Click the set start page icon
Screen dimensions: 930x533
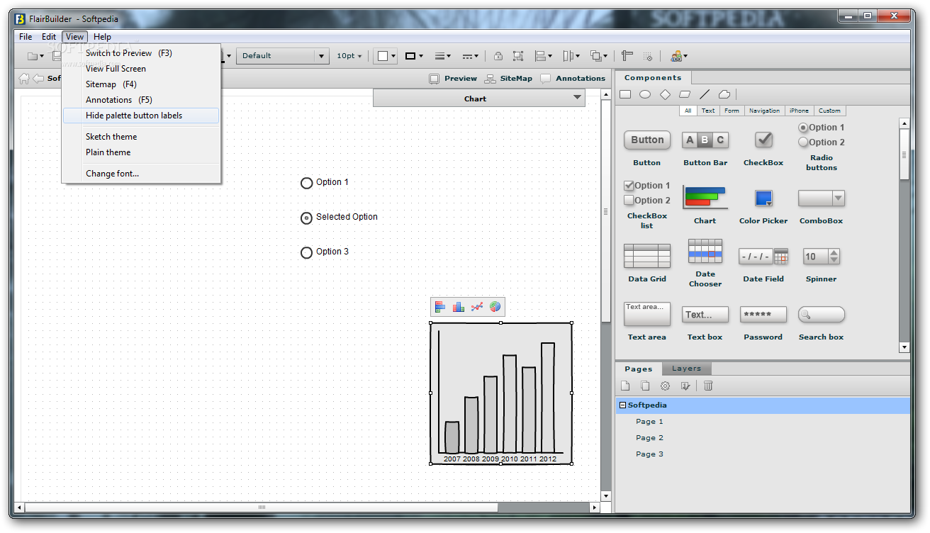click(x=685, y=386)
